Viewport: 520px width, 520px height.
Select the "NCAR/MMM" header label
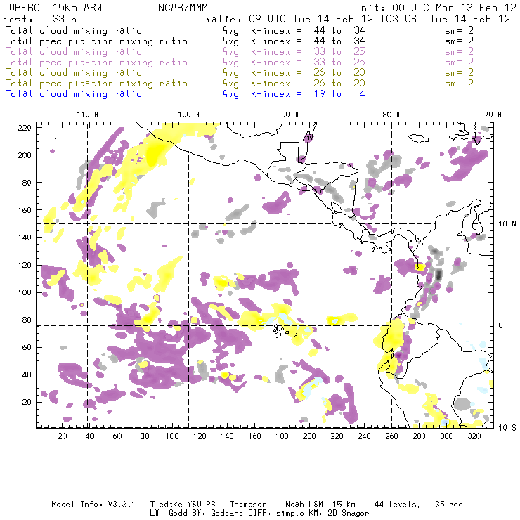[183, 8]
